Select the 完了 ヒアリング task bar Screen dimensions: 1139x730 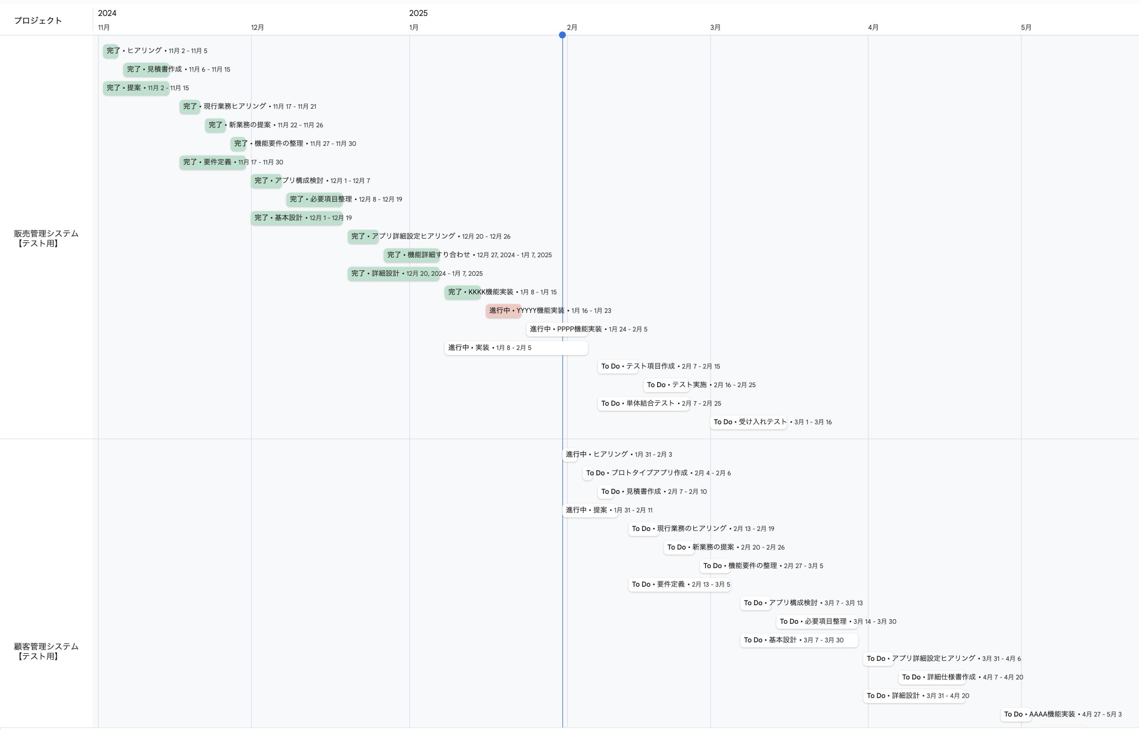click(x=111, y=51)
